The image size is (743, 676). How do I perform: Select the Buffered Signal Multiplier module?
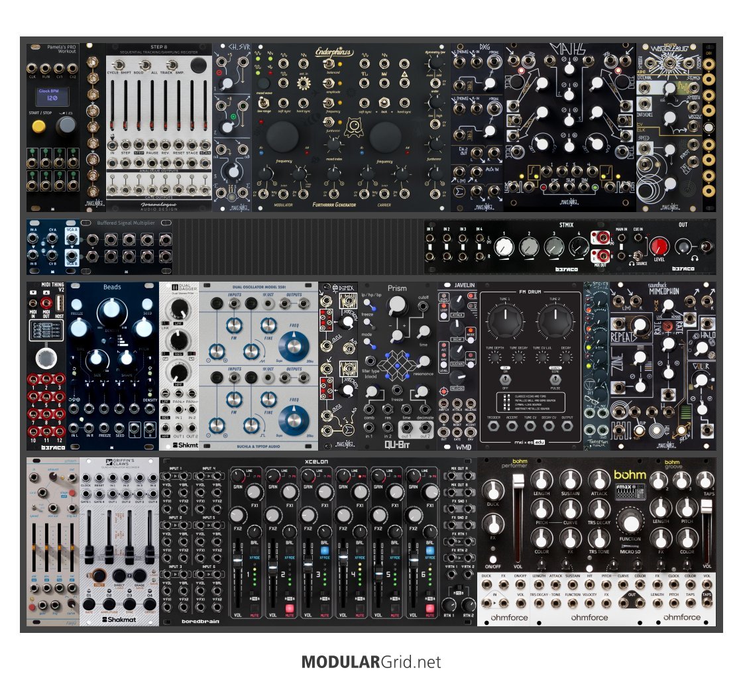[x=126, y=247]
